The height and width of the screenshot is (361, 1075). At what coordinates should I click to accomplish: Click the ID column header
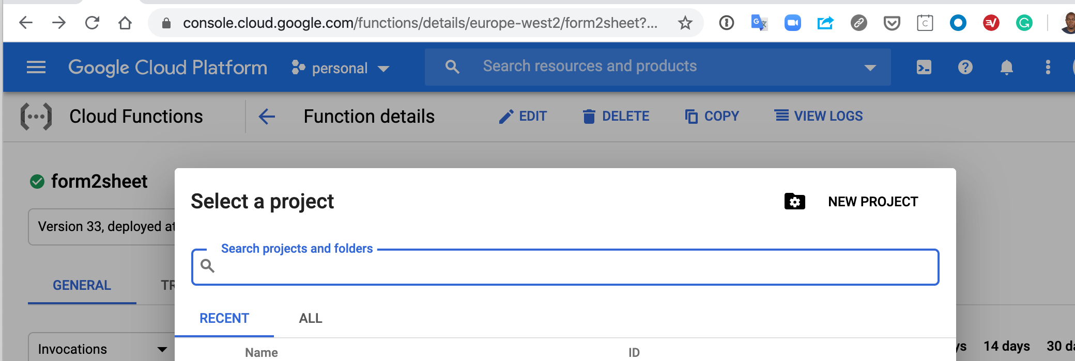tap(634, 353)
